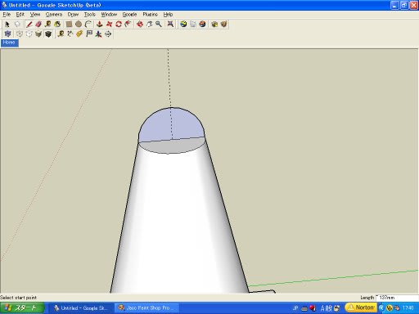Screen dimensions: 419x314
Task: Activate the Eraser tool
Action: coord(38,25)
